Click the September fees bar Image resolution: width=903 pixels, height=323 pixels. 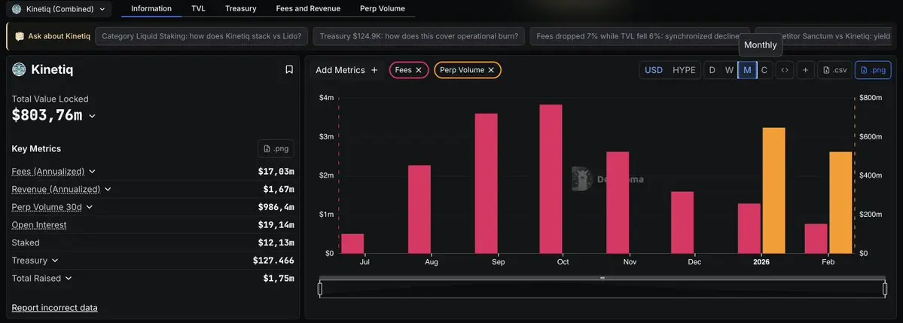click(486, 184)
